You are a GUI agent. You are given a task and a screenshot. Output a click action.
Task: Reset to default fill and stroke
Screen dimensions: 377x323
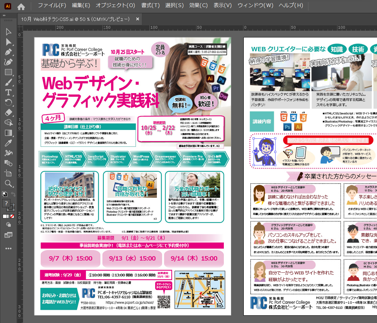click(4, 194)
